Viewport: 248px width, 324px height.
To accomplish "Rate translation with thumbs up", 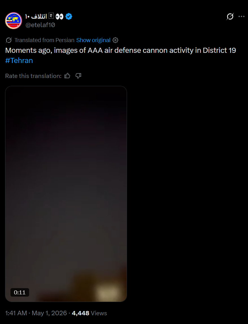I will pyautogui.click(x=67, y=76).
